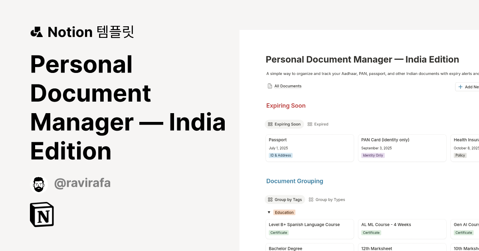Open the Passport document card
Viewport: 479px width, 251px height.
[310, 148]
